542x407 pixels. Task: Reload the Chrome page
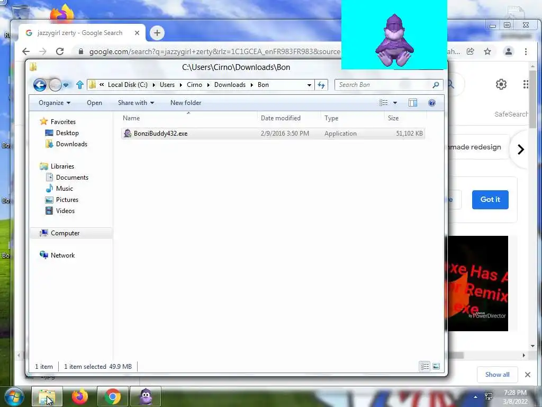pos(60,51)
